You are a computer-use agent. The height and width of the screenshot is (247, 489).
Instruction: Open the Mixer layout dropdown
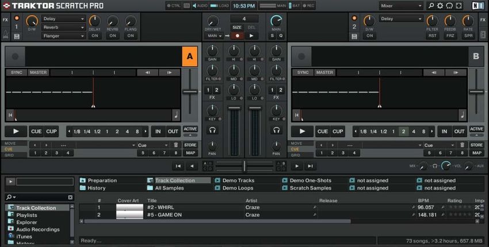tap(401, 6)
